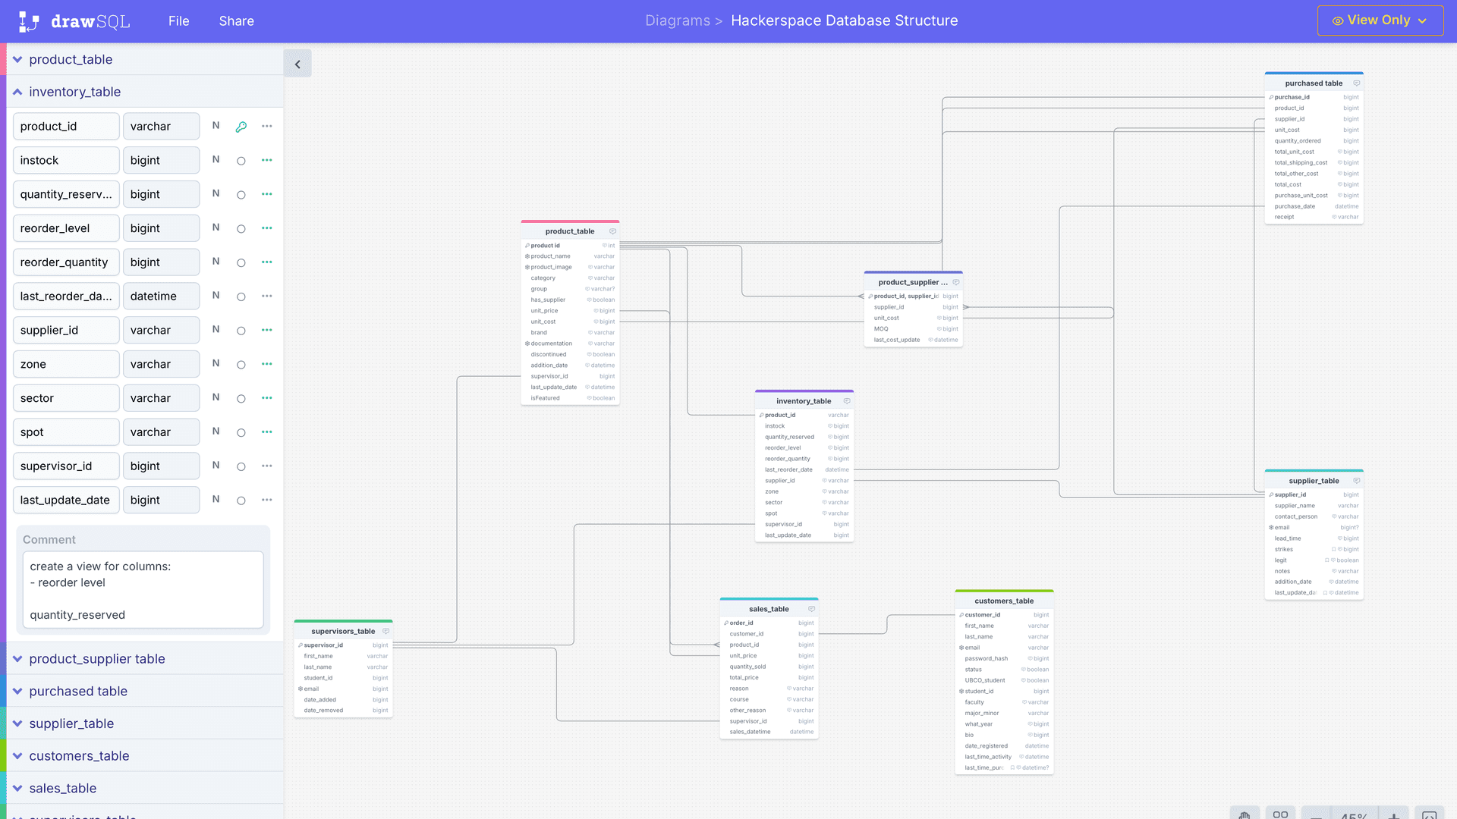This screenshot has height=819, width=1457.
Task: Select the password_hash row in customers_table
Action: 1004,658
